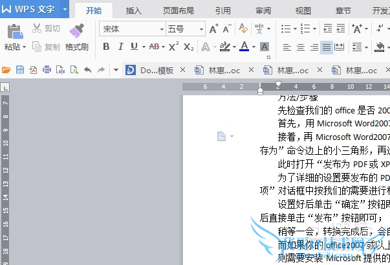This screenshot has width=390, height=265.
Task: Click the Paste clipboard icon
Action: point(15,31)
